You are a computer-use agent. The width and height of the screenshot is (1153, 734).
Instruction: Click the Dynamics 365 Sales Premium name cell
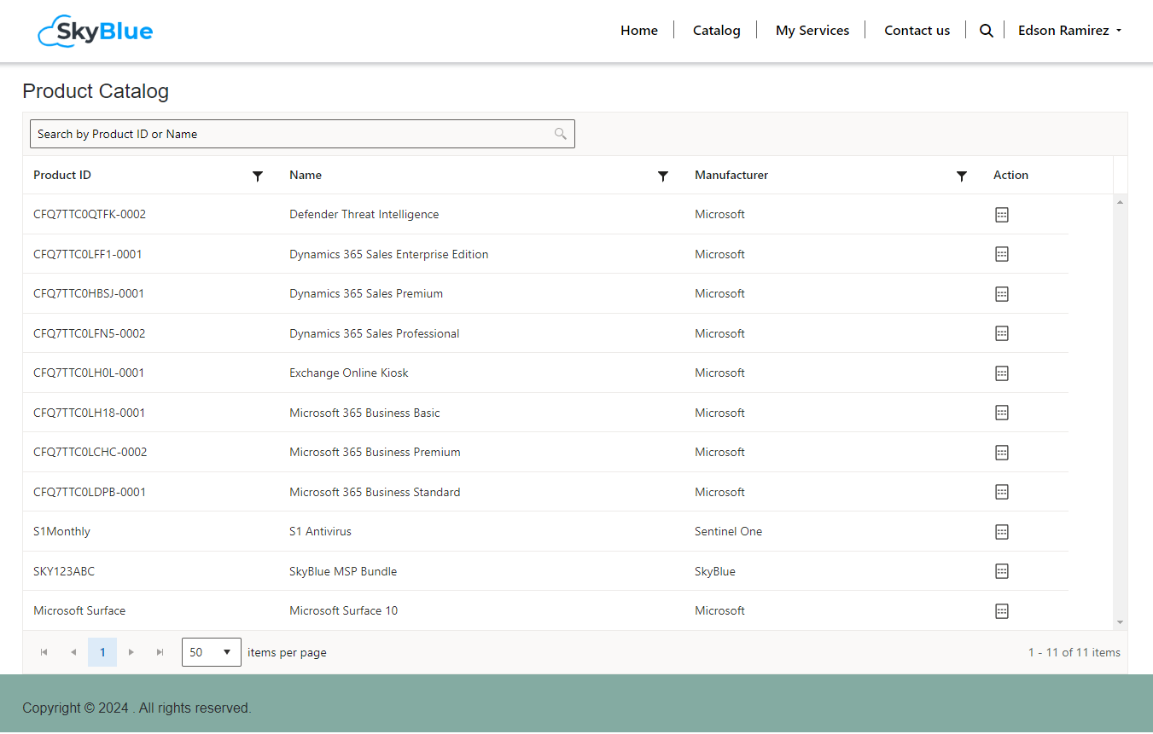pyautogui.click(x=366, y=294)
